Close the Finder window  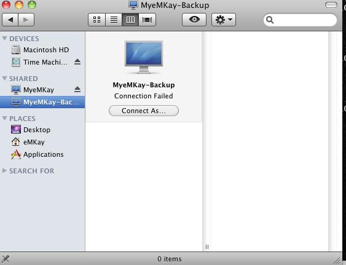click(6, 5)
